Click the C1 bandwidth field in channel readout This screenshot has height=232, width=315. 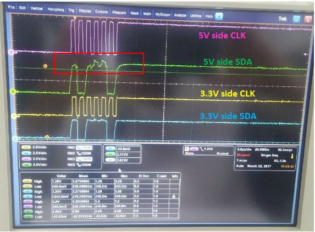pyautogui.click(x=84, y=148)
